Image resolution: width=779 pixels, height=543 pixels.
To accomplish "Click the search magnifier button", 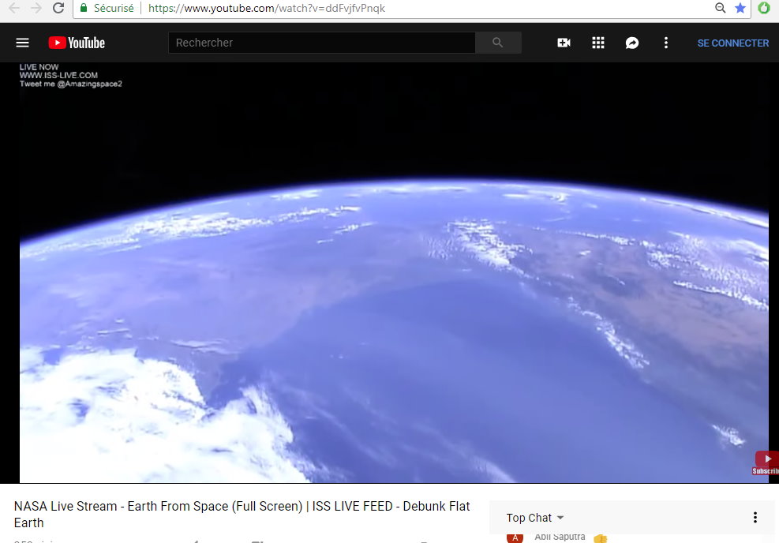I will [x=498, y=43].
